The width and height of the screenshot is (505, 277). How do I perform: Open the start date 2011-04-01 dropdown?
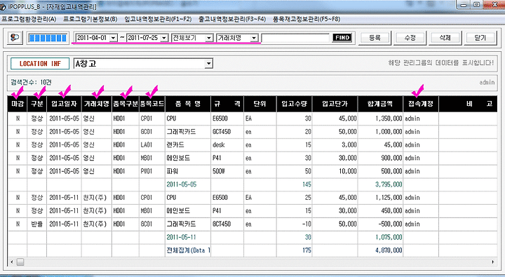point(114,38)
